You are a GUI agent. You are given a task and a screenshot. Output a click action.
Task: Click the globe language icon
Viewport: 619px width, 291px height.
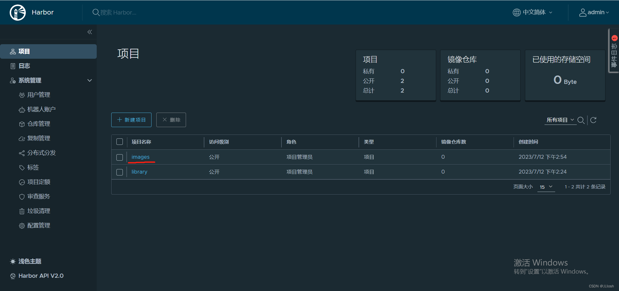point(516,12)
